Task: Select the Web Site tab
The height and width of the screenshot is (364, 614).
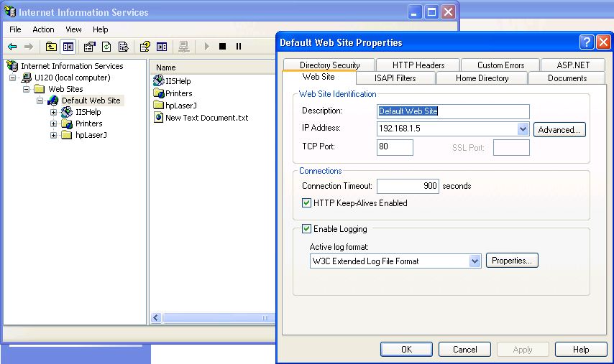Action: (319, 77)
